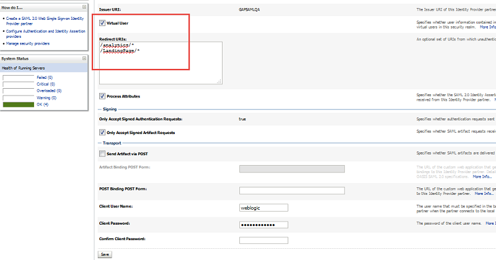Click the green OK status bar
The height and width of the screenshot is (260, 496).
(x=18, y=104)
